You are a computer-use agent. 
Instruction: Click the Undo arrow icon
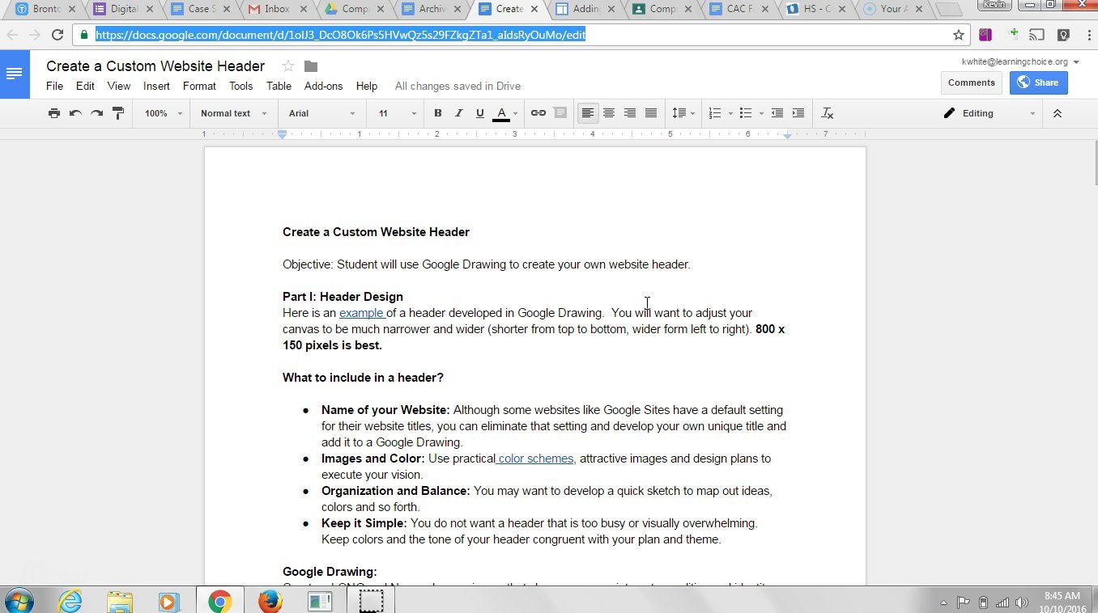click(x=75, y=113)
